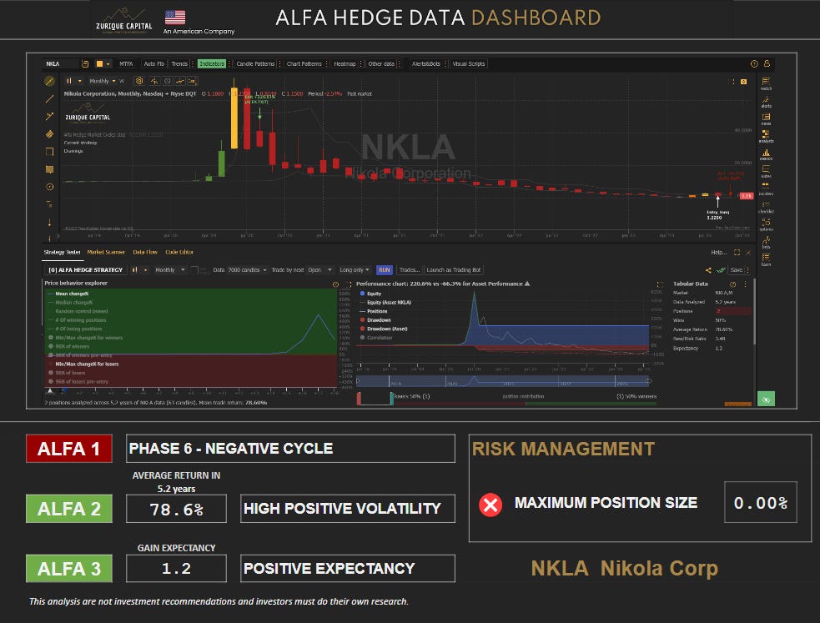The image size is (820, 623).
Task: Click the Heatmap toolbar button
Action: [x=345, y=63]
